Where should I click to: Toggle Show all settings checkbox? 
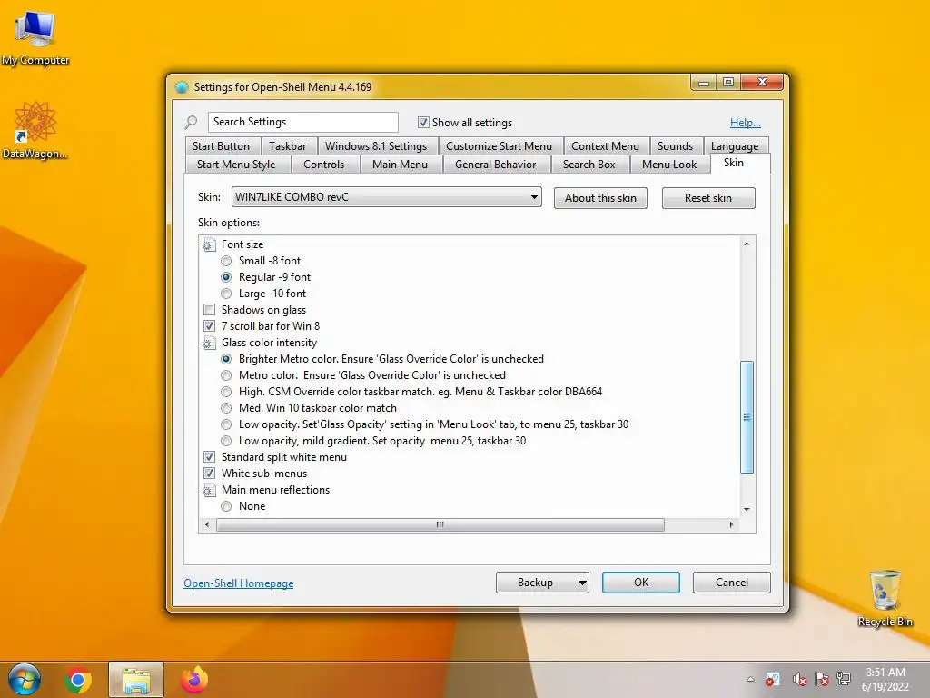(423, 123)
